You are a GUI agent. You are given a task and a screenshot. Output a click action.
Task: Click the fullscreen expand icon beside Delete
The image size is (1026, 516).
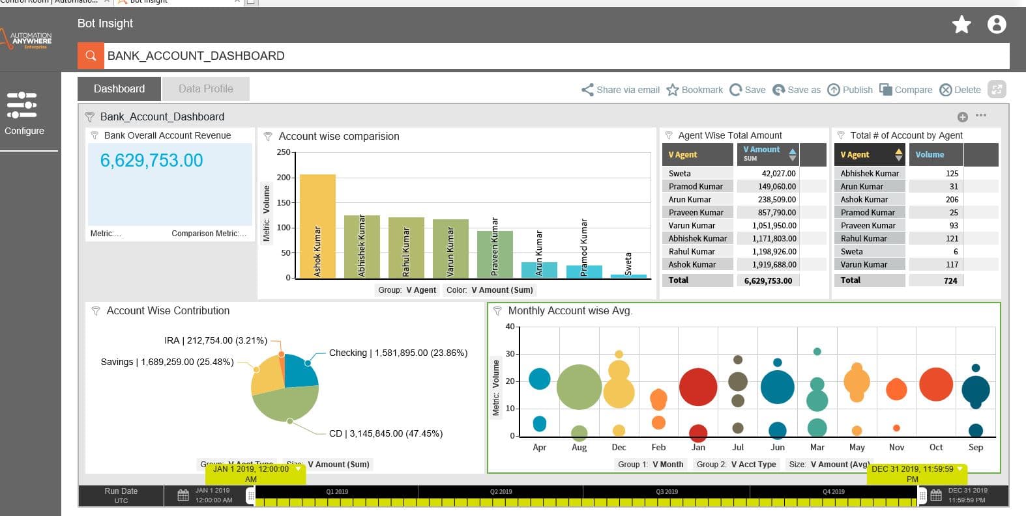997,90
